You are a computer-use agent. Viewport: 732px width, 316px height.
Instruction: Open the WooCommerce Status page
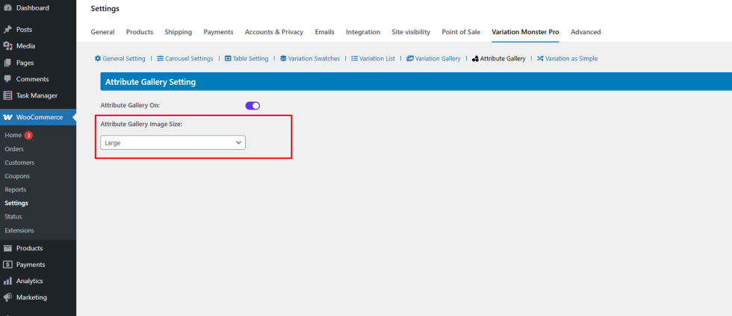click(x=13, y=217)
